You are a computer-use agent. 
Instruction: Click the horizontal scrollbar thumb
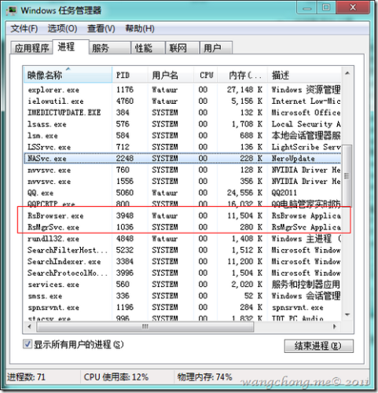pyautogui.click(x=145, y=327)
